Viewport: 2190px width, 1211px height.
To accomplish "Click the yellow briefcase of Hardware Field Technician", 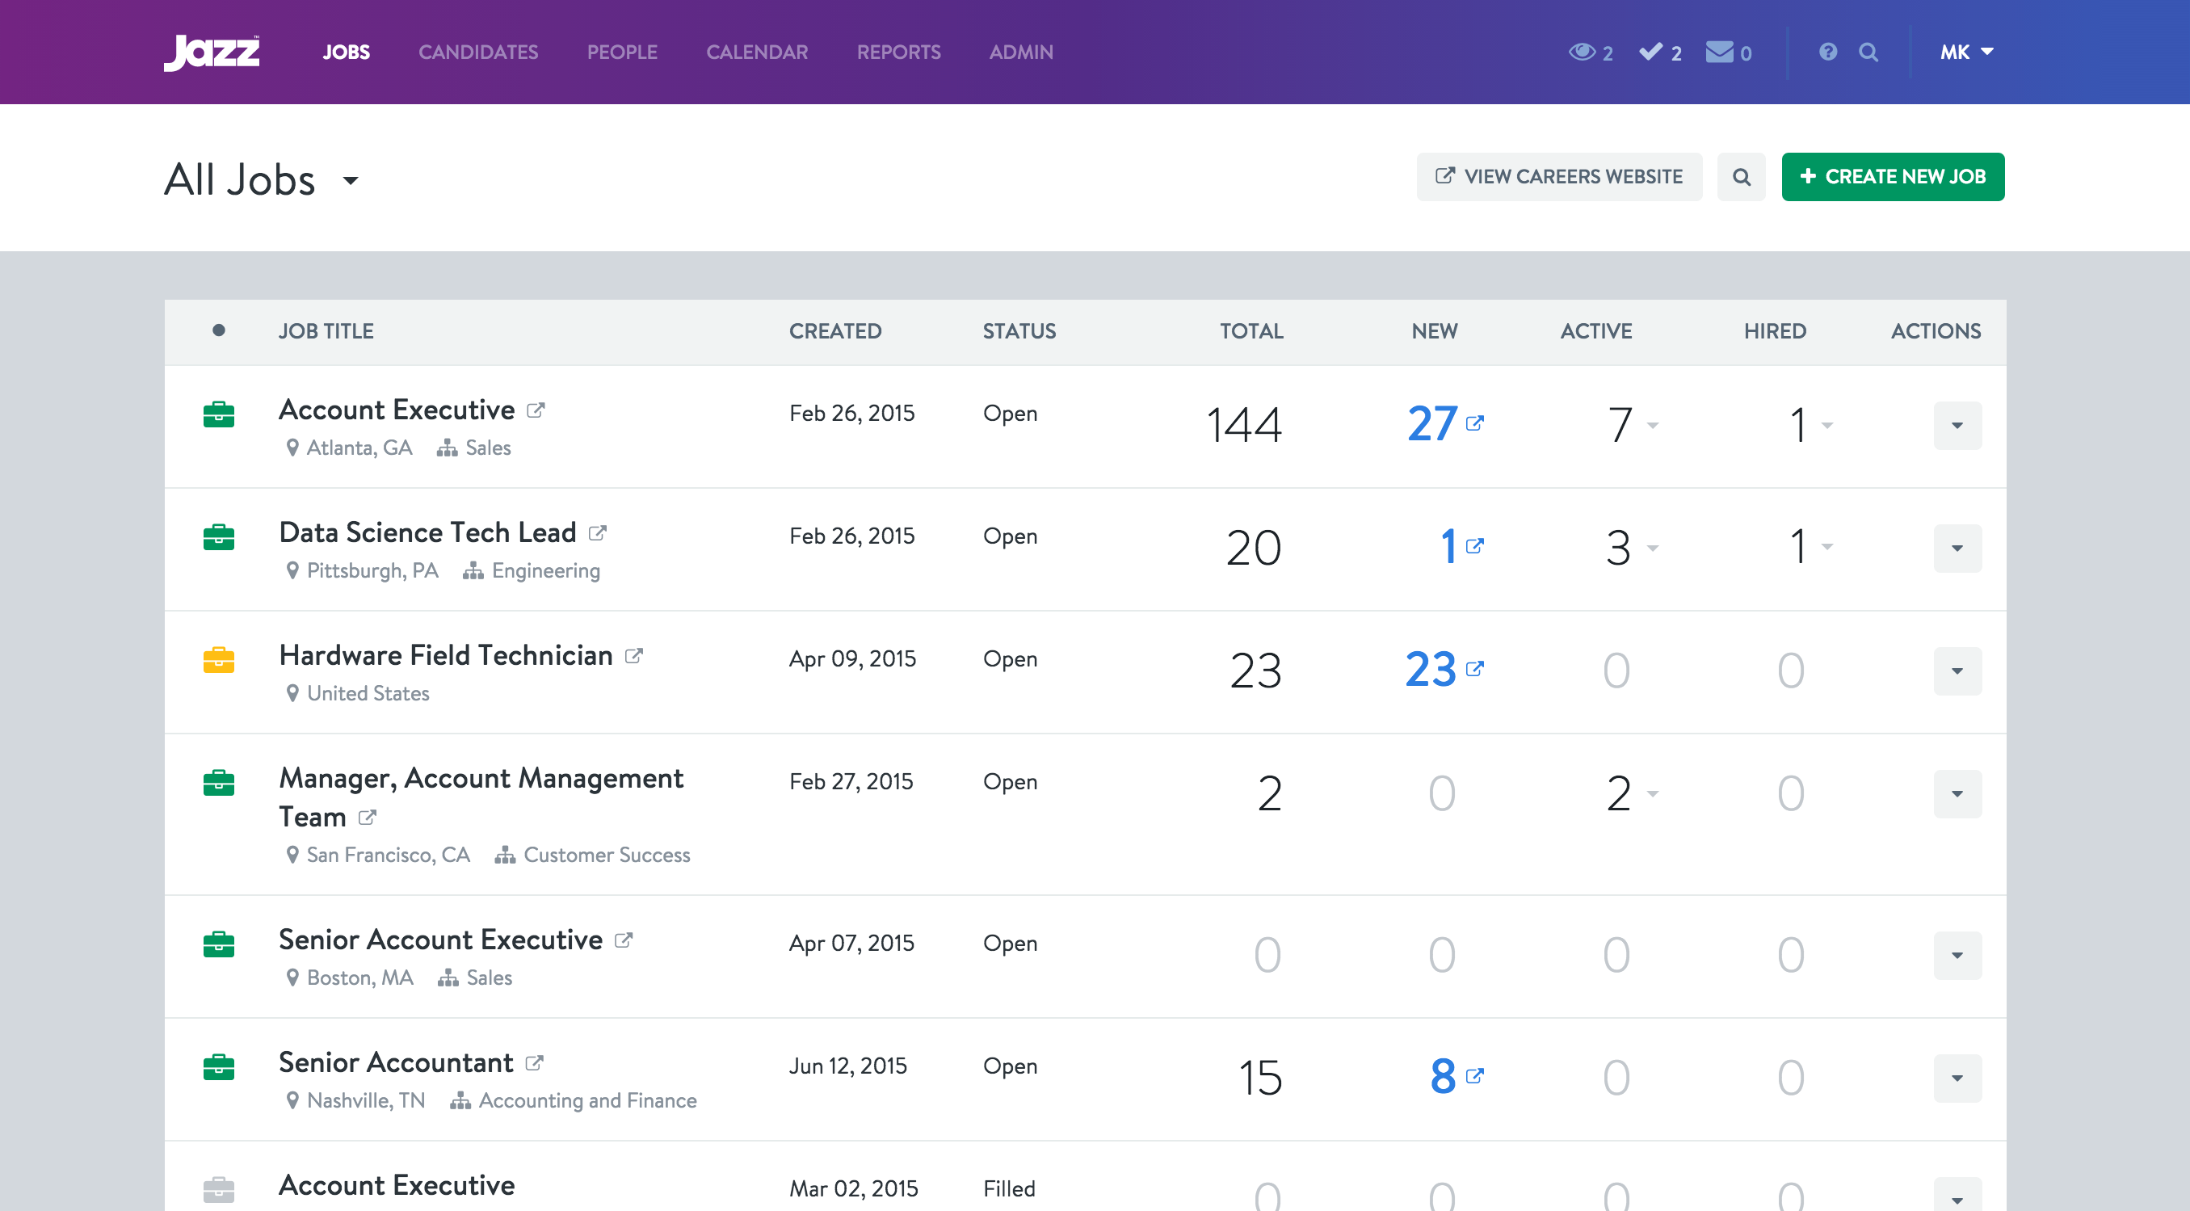I will 218,660.
